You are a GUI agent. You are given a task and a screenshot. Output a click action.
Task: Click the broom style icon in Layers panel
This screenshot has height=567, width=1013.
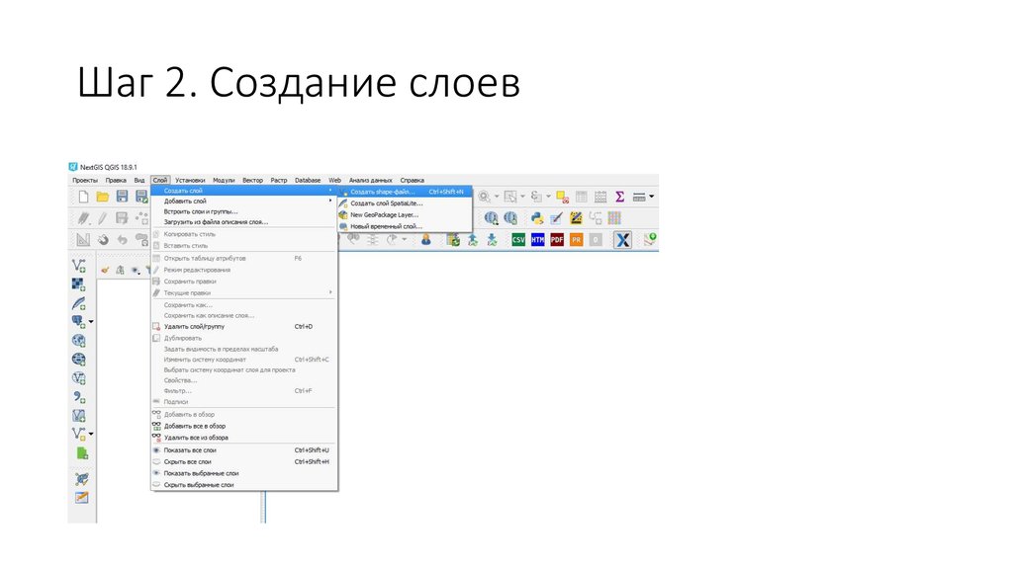click(x=105, y=271)
